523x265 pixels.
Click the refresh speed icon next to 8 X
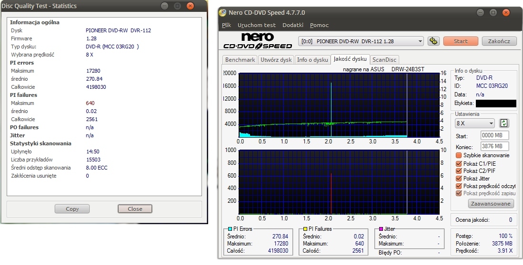[x=503, y=123]
